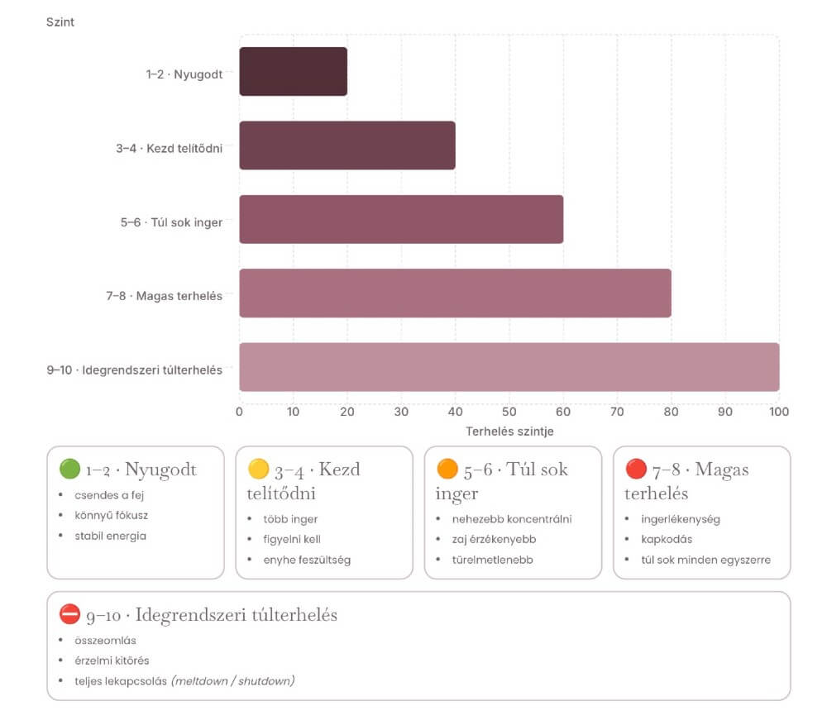Click the red circle icon for Magas terhelés

pyautogui.click(x=635, y=469)
